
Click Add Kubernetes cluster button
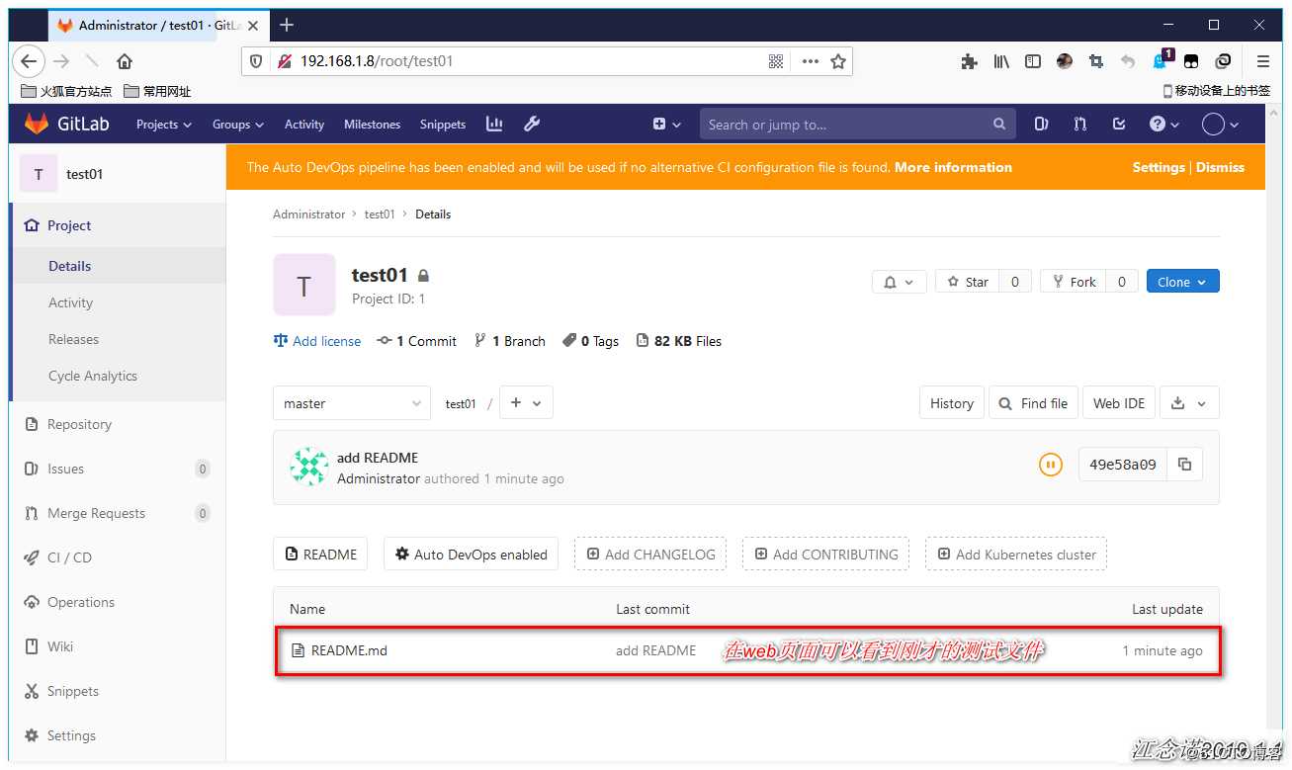[1016, 555]
